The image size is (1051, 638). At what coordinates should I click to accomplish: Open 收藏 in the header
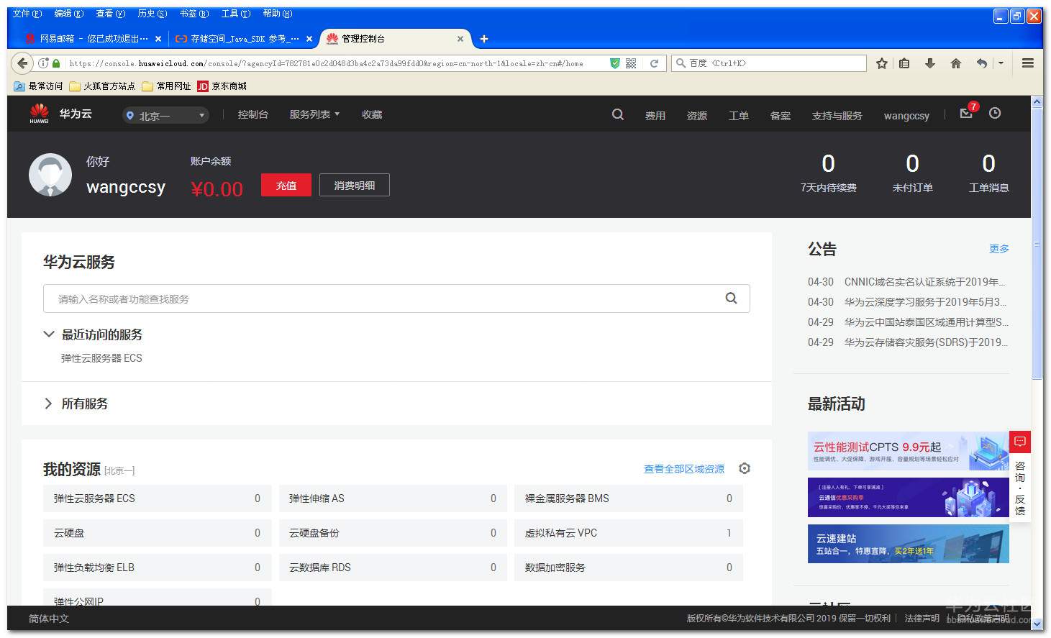(x=372, y=114)
